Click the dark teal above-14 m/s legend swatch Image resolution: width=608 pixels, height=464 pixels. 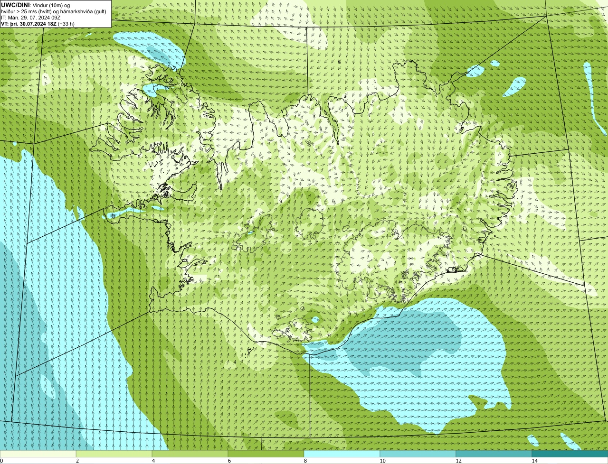570,454
